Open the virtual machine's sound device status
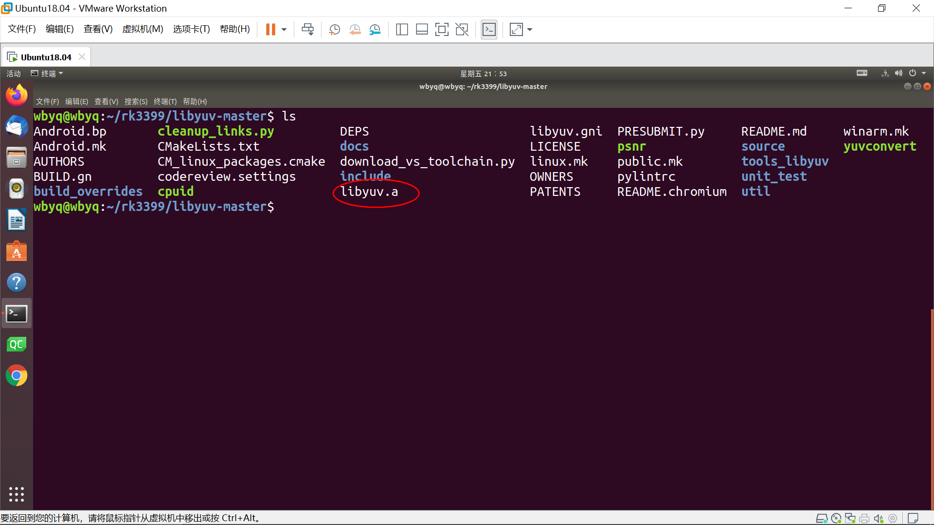The width and height of the screenshot is (934, 525). (879, 518)
